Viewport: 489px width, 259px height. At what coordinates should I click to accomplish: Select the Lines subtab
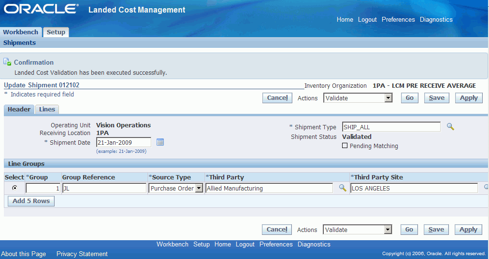[x=47, y=109]
